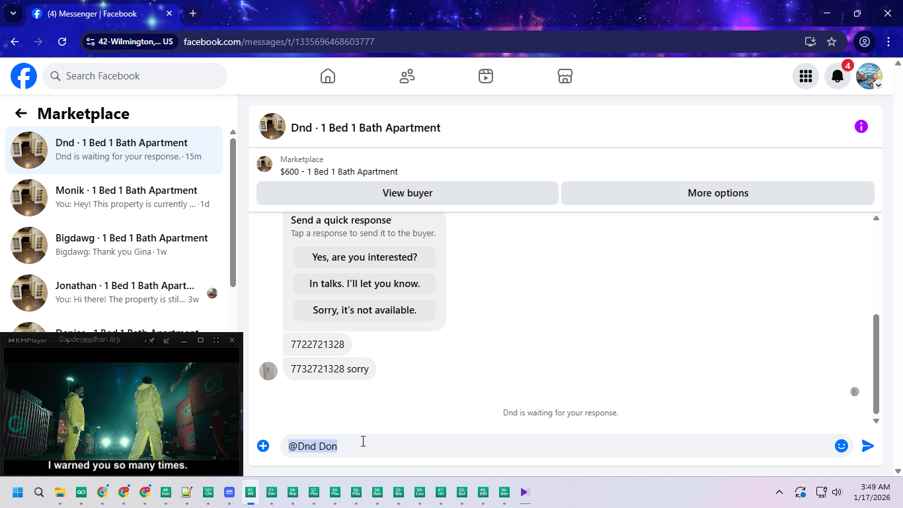Open the emoji picker in message box
This screenshot has height=508, width=903.
click(842, 446)
